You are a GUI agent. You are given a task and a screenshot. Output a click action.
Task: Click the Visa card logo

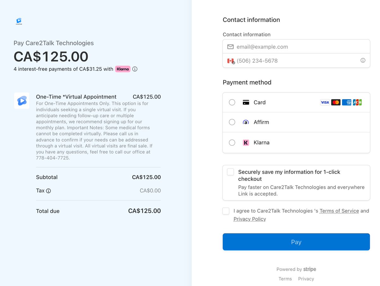coord(325,102)
